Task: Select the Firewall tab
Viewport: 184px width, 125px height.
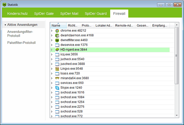Action: [119, 13]
